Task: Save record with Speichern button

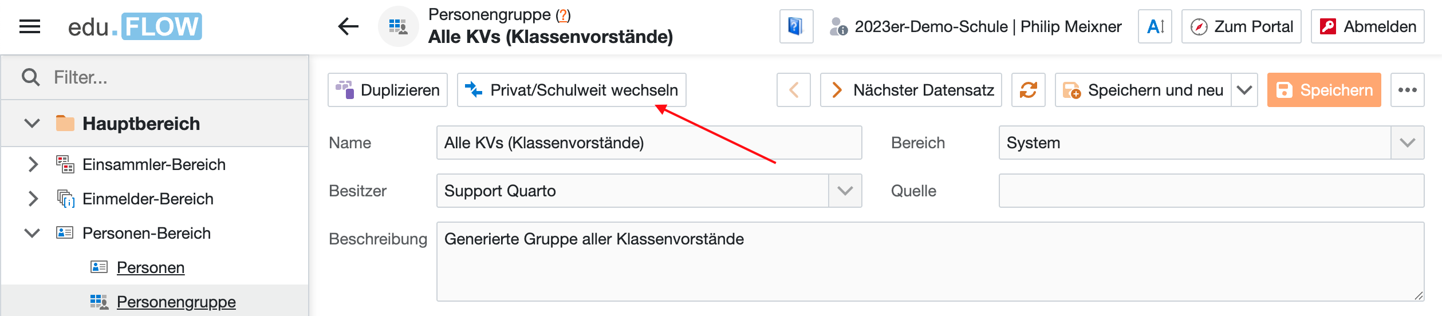Action: (1323, 90)
